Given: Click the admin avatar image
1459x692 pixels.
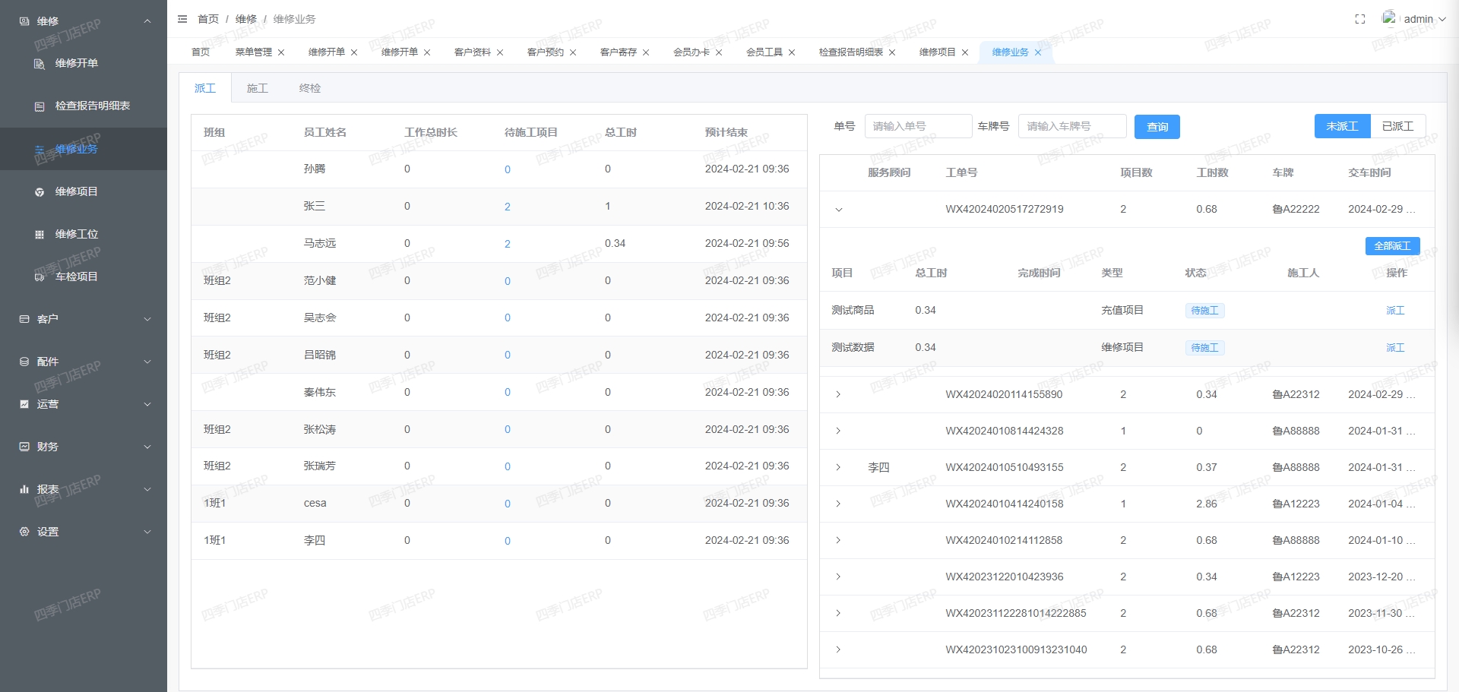Looking at the screenshot, I should click(1389, 17).
